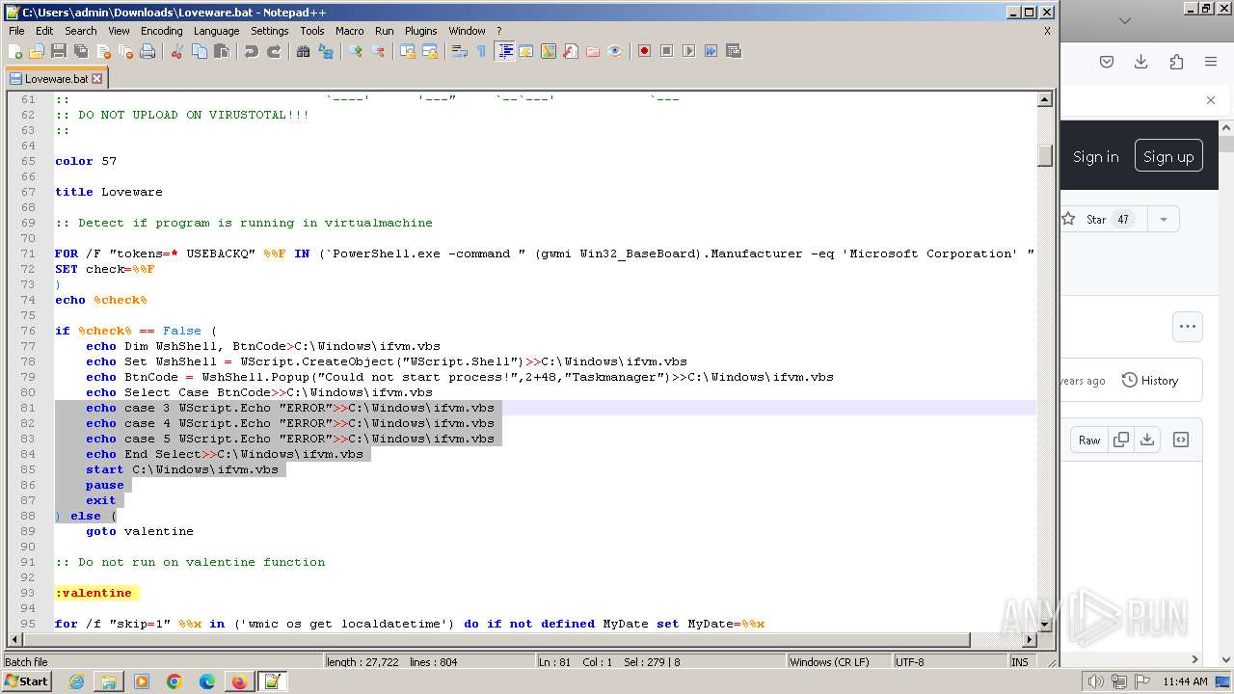Toggle Folder as Workspace panel

click(593, 51)
